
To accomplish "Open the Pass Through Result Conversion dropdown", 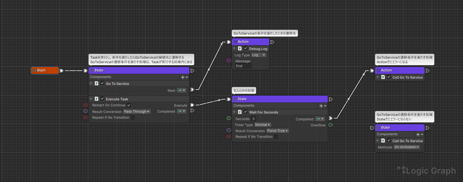I will coord(137,112).
